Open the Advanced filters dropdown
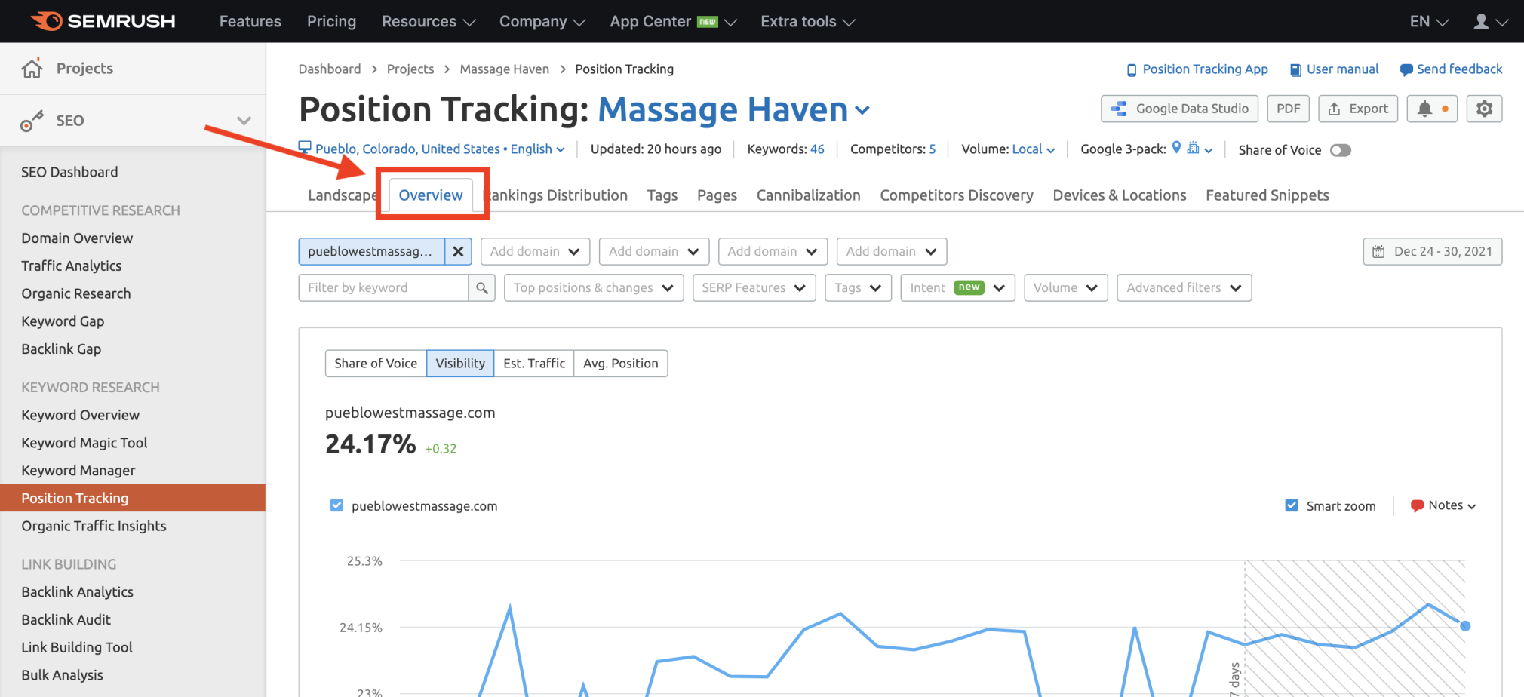Screen dimensions: 1524x697 click(x=1183, y=287)
